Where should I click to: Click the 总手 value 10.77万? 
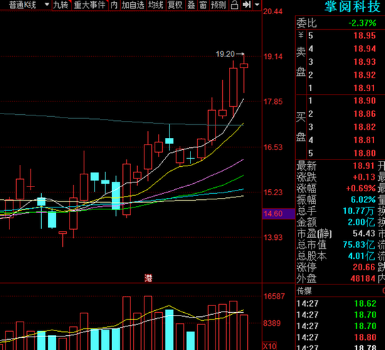coord(359,211)
